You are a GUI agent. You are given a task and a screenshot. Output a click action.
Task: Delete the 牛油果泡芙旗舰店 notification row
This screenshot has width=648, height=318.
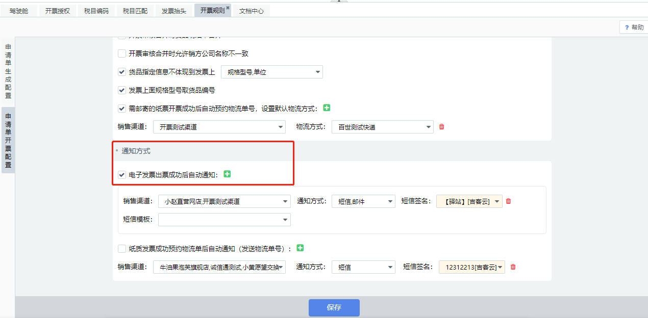[513, 267]
